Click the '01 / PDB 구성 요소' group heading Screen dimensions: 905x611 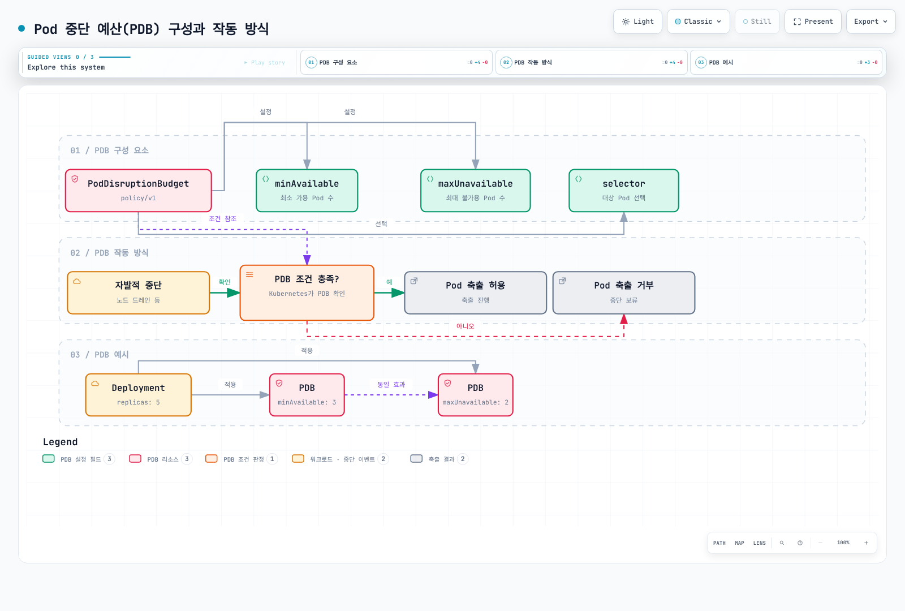(109, 150)
